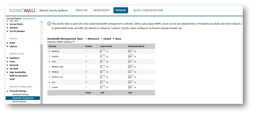Click Maximum\Burst field for Realtime
Image resolution: width=254 pixels, height=115 pixels.
(131, 52)
